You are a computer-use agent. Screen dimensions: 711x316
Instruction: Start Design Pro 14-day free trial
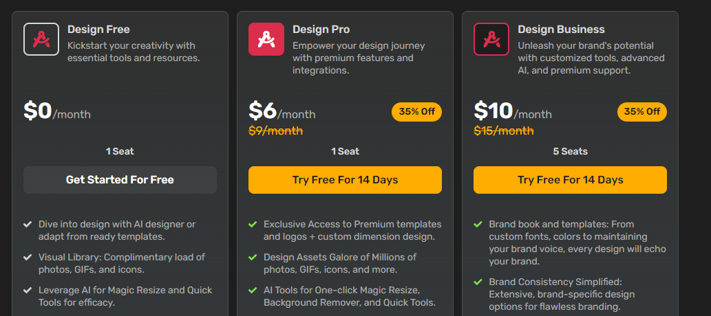point(345,180)
